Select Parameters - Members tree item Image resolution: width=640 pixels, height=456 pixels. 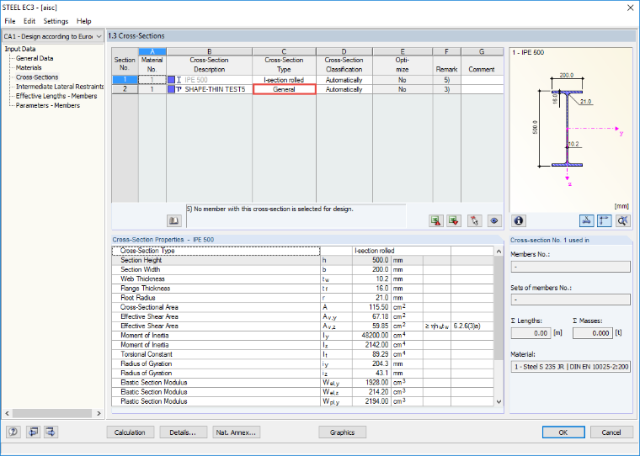click(48, 105)
